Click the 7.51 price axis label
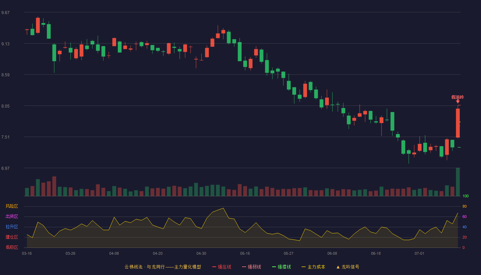 (5, 137)
